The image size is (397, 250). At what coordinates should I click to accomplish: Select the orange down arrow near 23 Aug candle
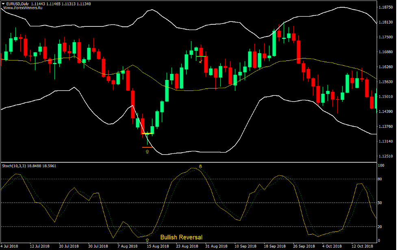[x=200, y=61]
